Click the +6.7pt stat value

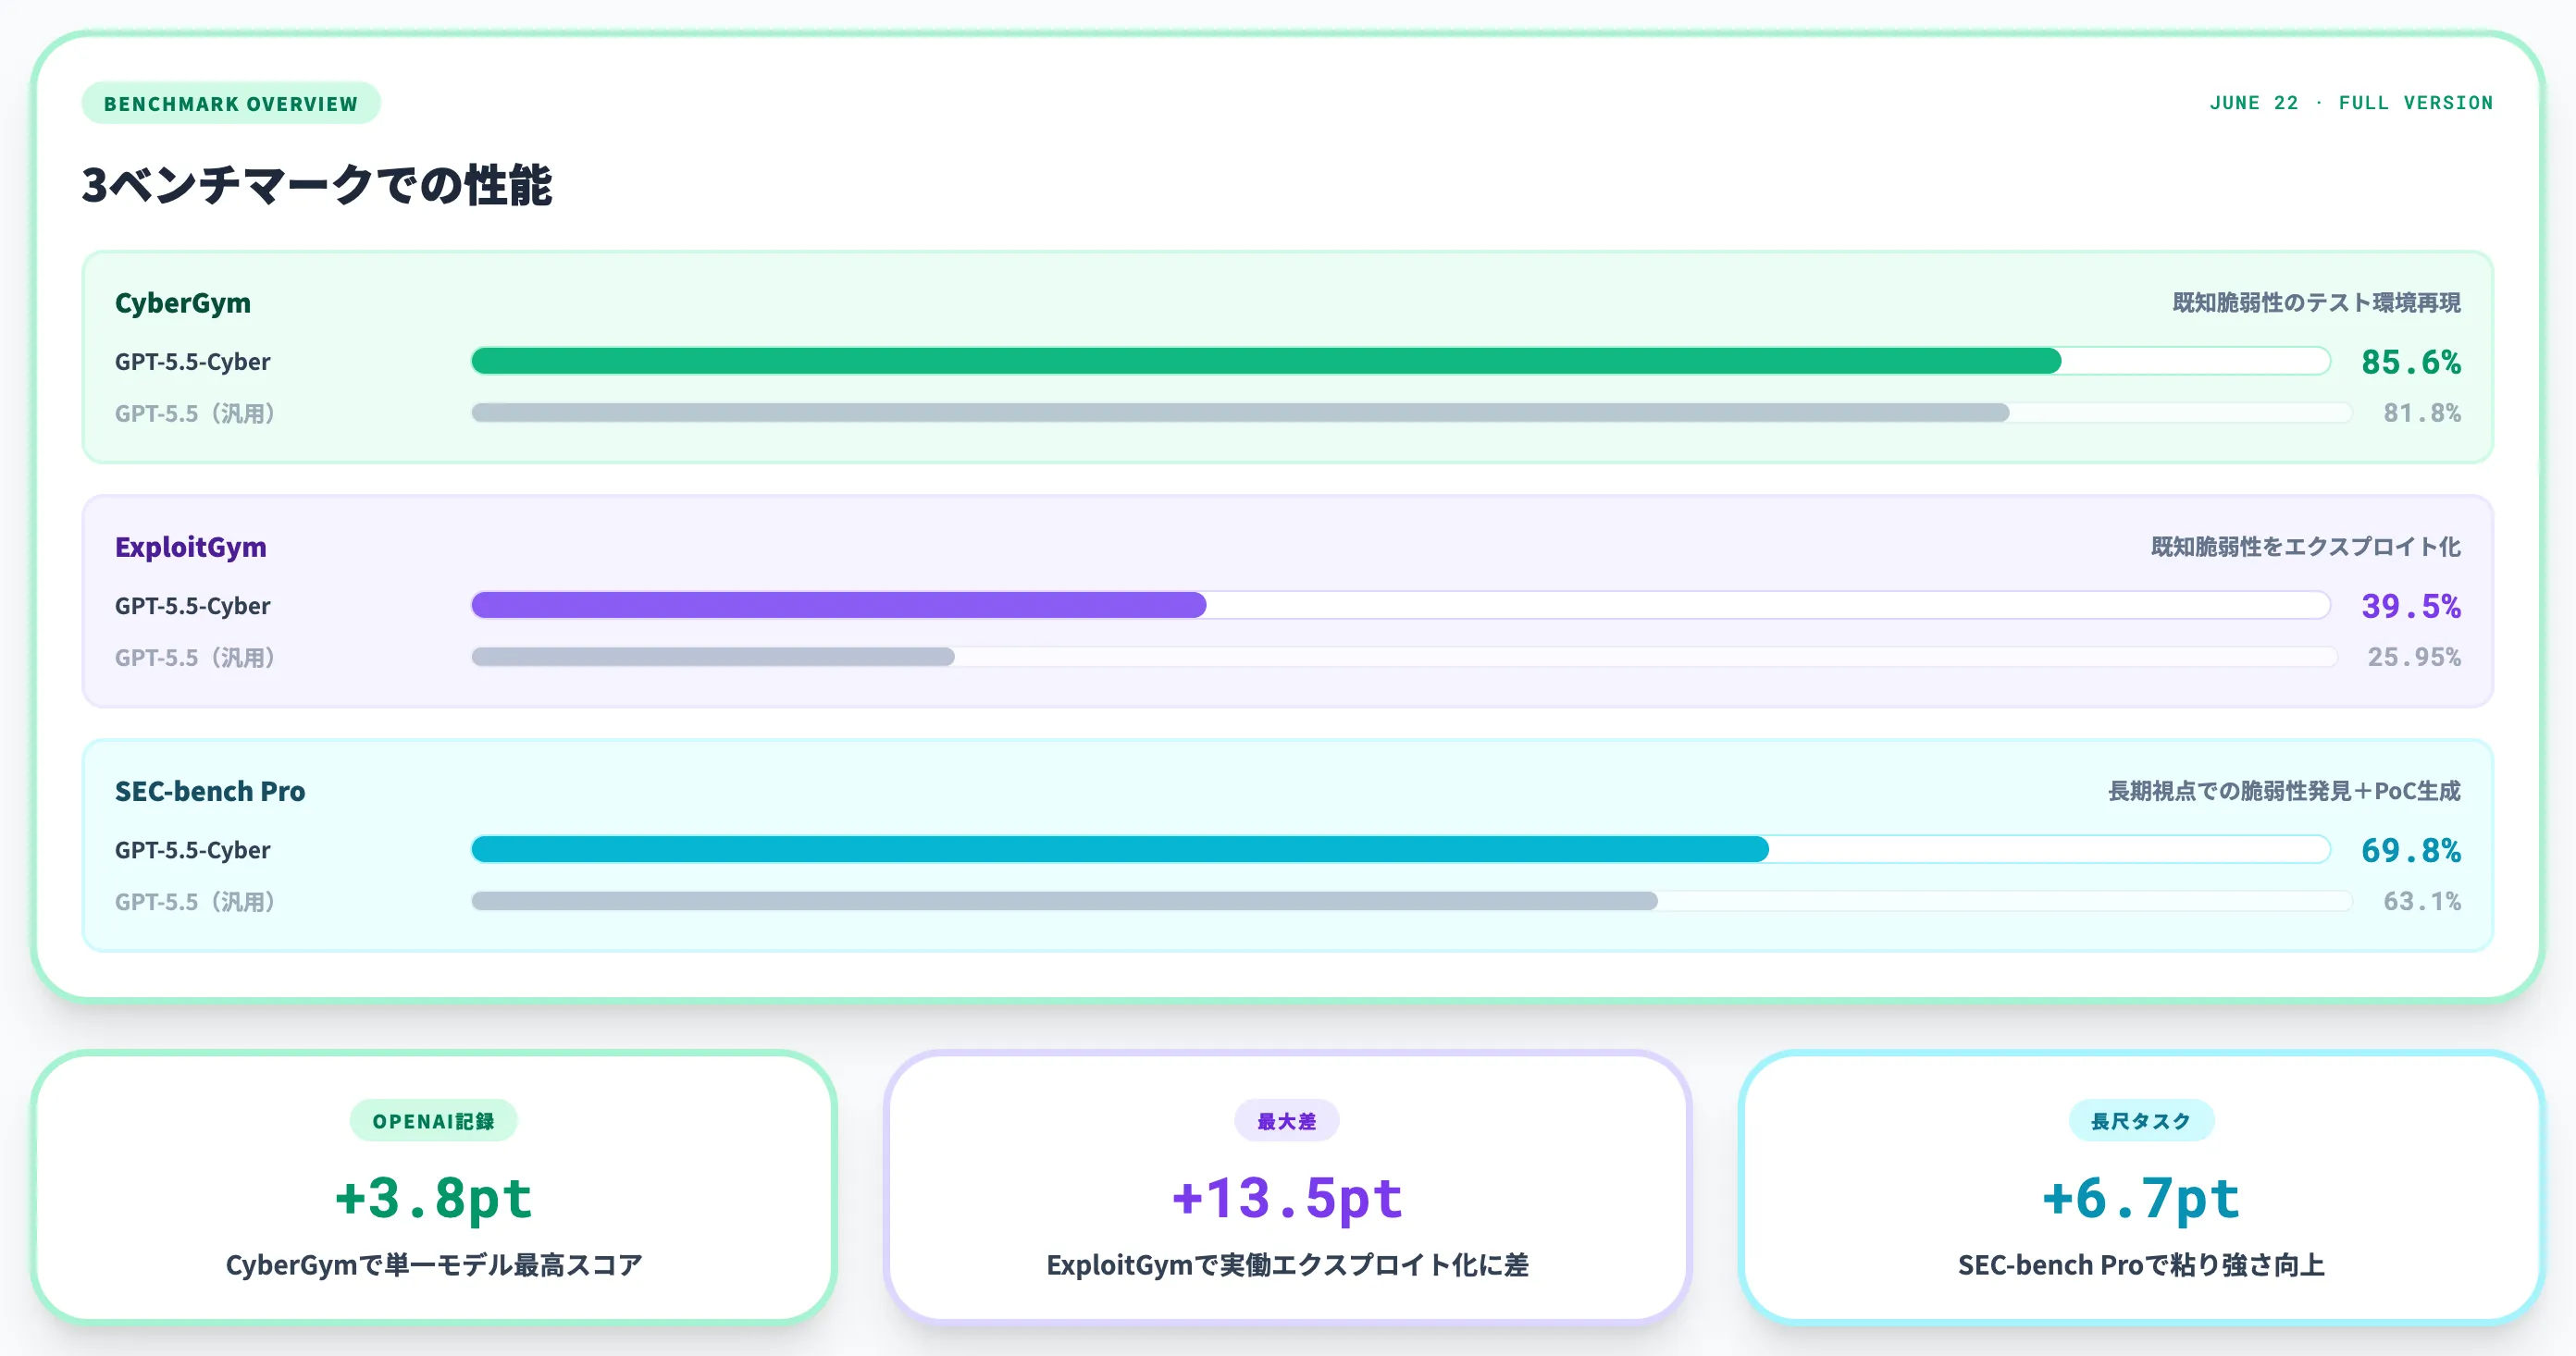2141,1197
